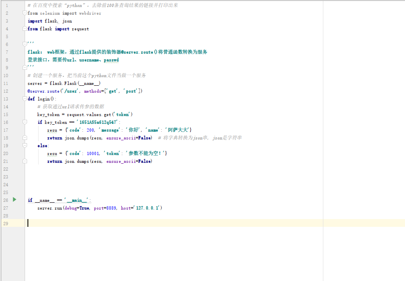Collapse the def login() function fold

25,99
